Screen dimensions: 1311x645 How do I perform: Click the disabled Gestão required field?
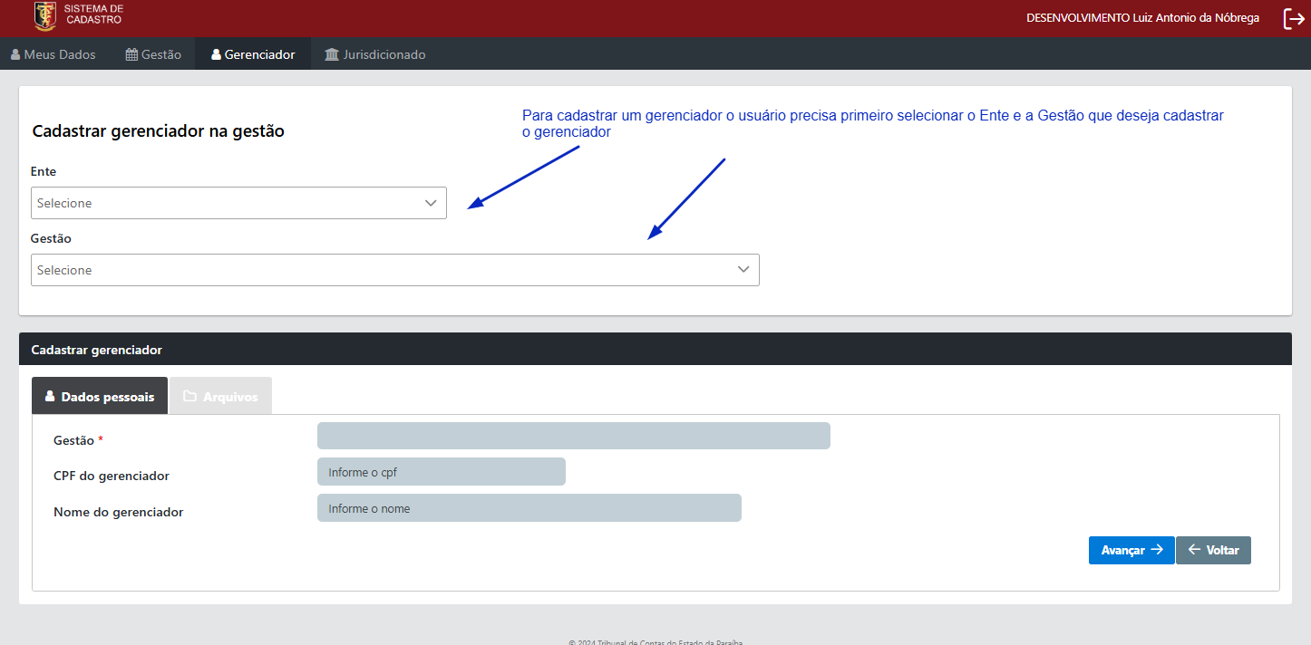coord(574,436)
